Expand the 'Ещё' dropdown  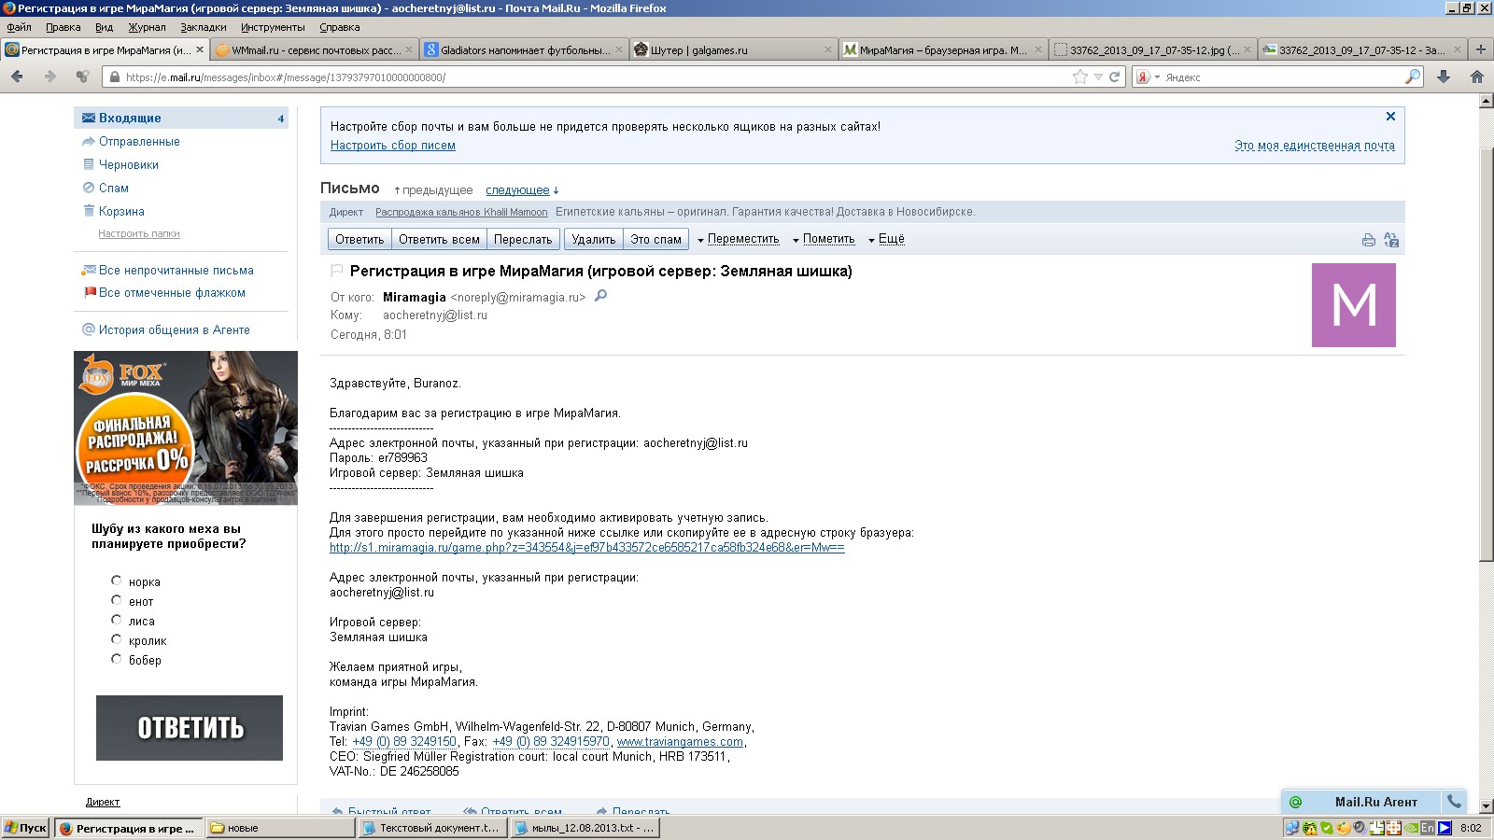pyautogui.click(x=886, y=239)
